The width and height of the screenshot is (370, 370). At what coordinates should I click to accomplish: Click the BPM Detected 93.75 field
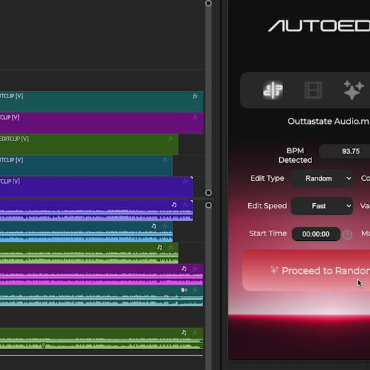[x=344, y=151]
